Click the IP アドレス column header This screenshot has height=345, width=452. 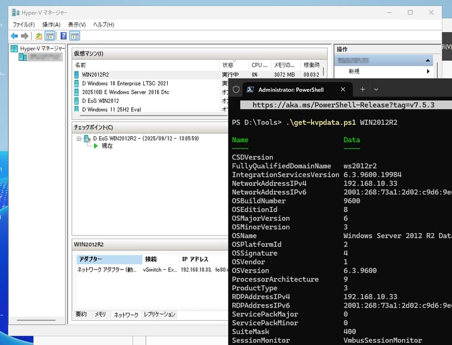[x=203, y=259]
